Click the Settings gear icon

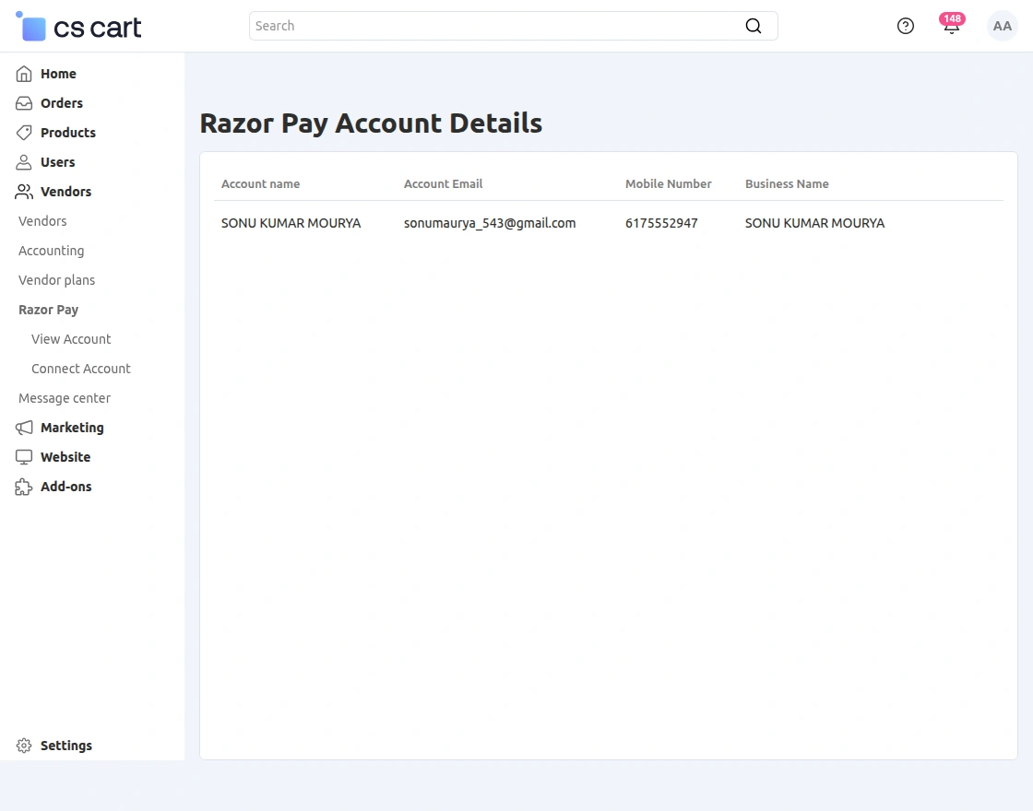(22, 746)
